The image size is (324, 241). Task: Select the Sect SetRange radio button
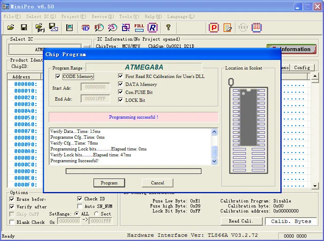tap(96, 214)
